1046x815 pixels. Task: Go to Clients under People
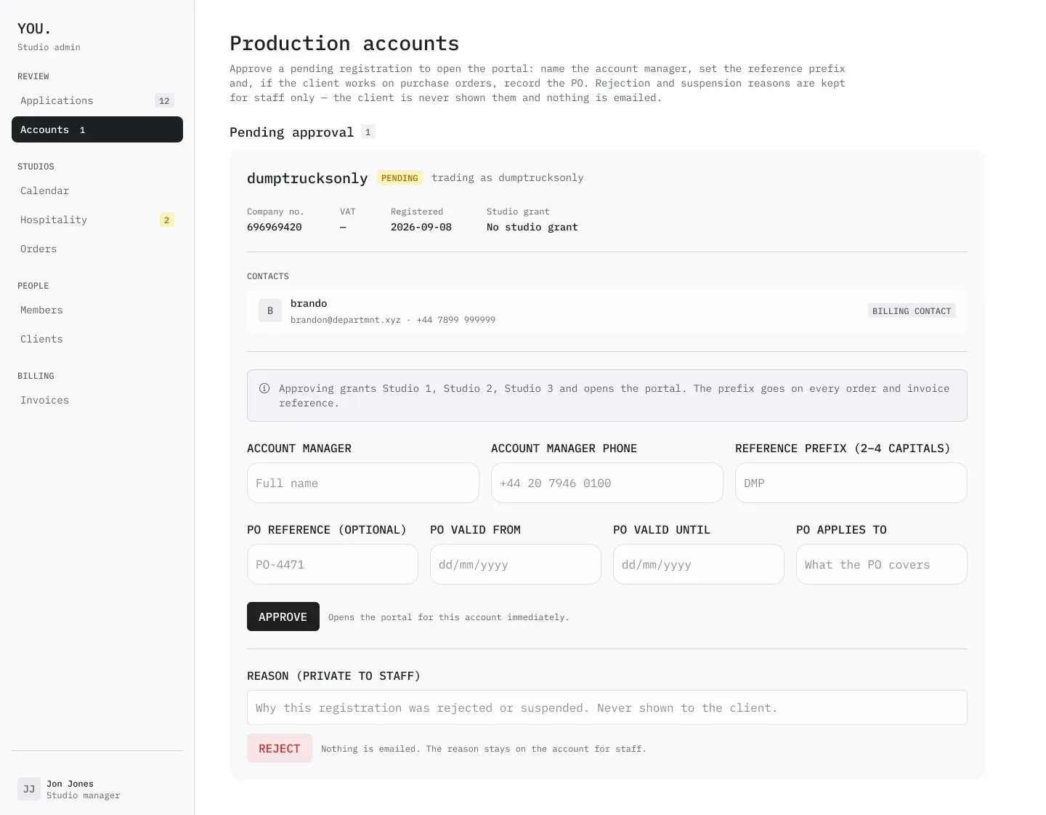[97, 339]
